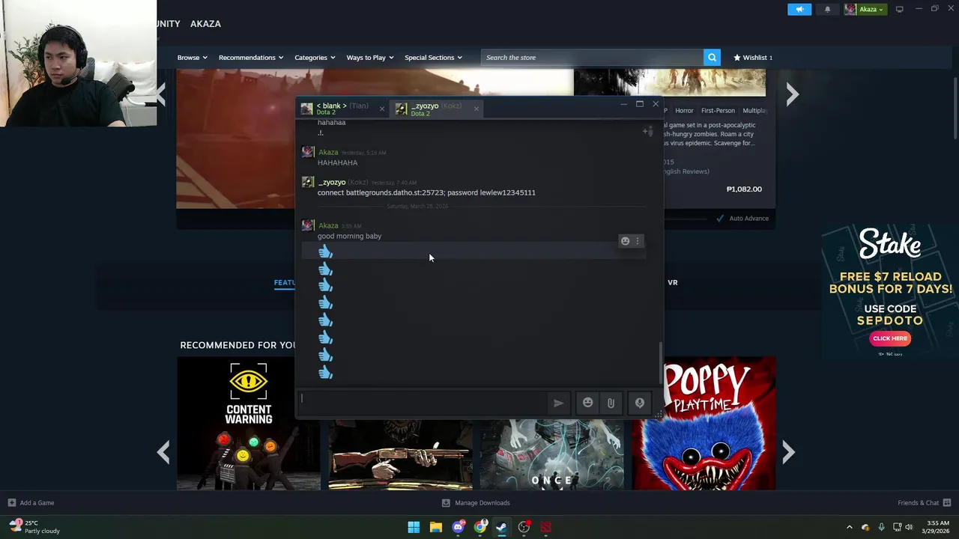Image resolution: width=959 pixels, height=539 pixels.
Task: Click the chat message input box
Action: pyautogui.click(x=423, y=403)
